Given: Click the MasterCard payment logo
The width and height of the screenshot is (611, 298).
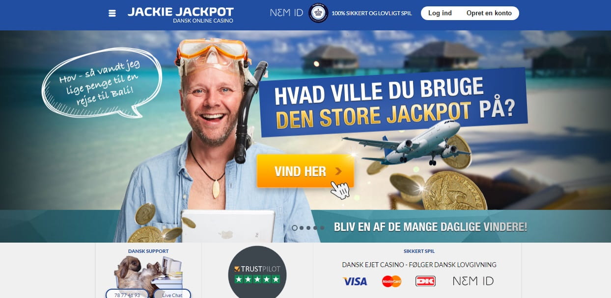Looking at the screenshot, I should pos(391,281).
